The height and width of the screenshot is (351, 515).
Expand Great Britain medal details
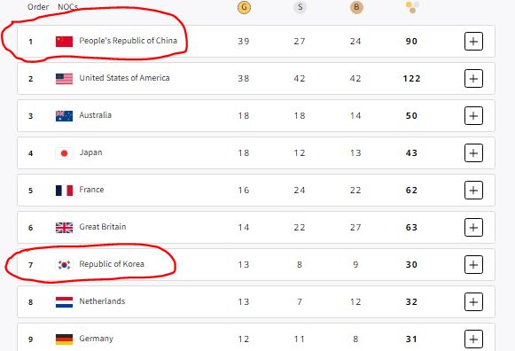pyautogui.click(x=473, y=227)
